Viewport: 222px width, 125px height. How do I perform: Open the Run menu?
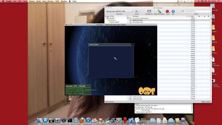coord(44,1)
